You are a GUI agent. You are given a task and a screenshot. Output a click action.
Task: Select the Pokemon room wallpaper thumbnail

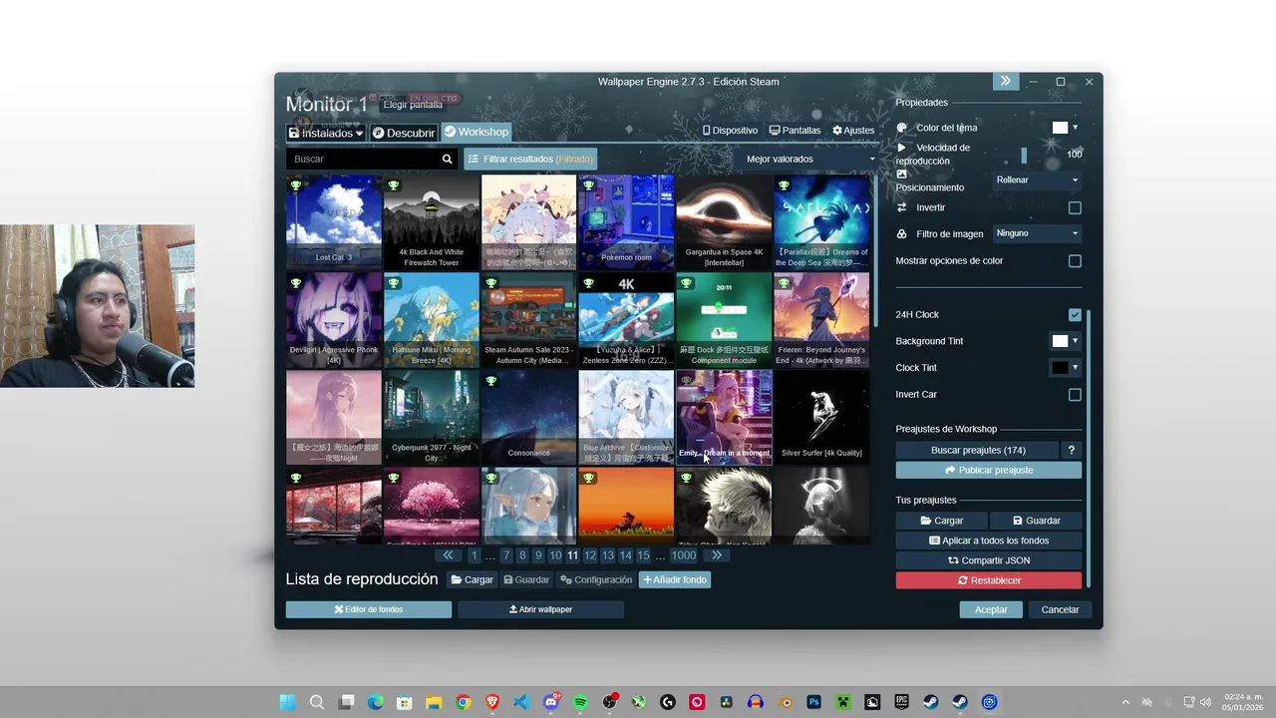[x=626, y=222]
